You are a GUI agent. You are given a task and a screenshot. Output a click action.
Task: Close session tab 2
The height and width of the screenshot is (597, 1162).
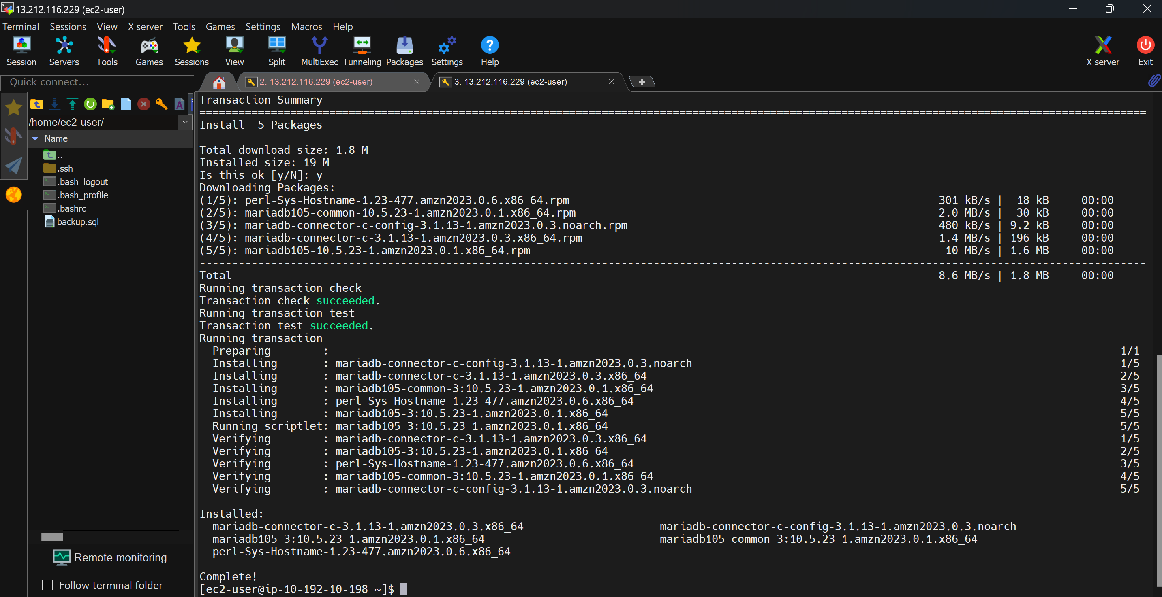click(x=417, y=81)
